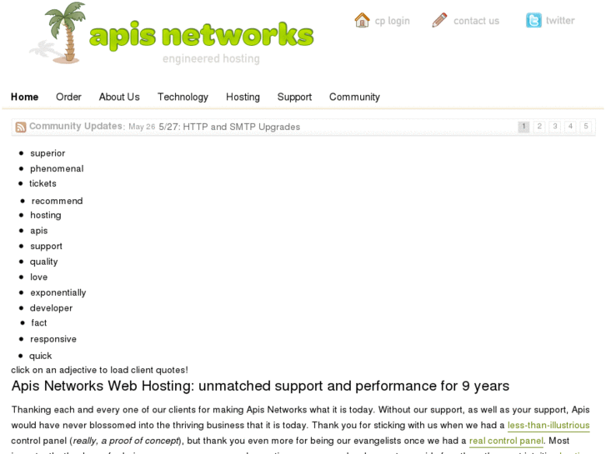Open the Technology menu
The height and width of the screenshot is (454, 606).
click(x=183, y=97)
